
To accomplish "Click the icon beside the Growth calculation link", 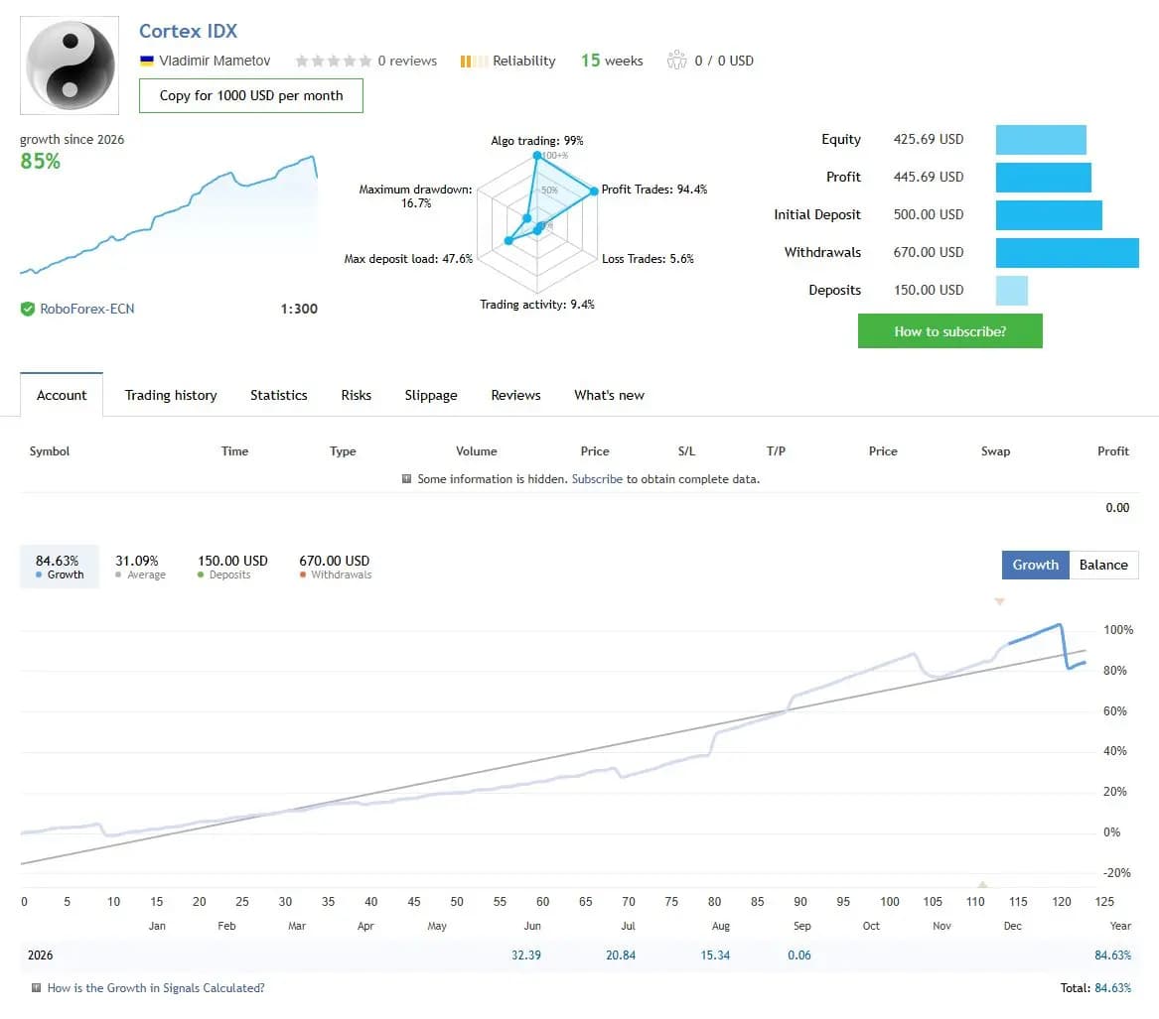I will point(36,988).
